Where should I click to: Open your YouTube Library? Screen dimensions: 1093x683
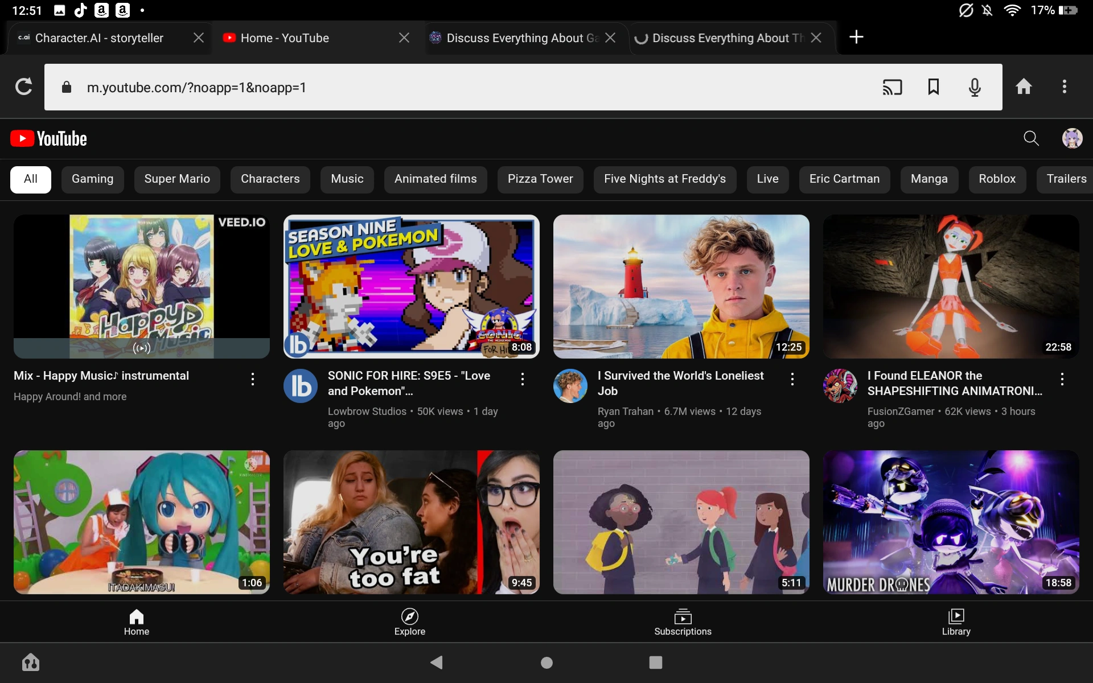pos(955,622)
